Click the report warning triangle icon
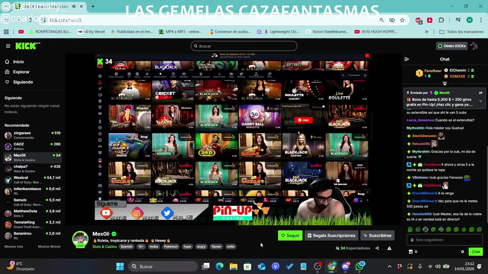The width and height of the screenshot is (488, 274). coord(389,248)
